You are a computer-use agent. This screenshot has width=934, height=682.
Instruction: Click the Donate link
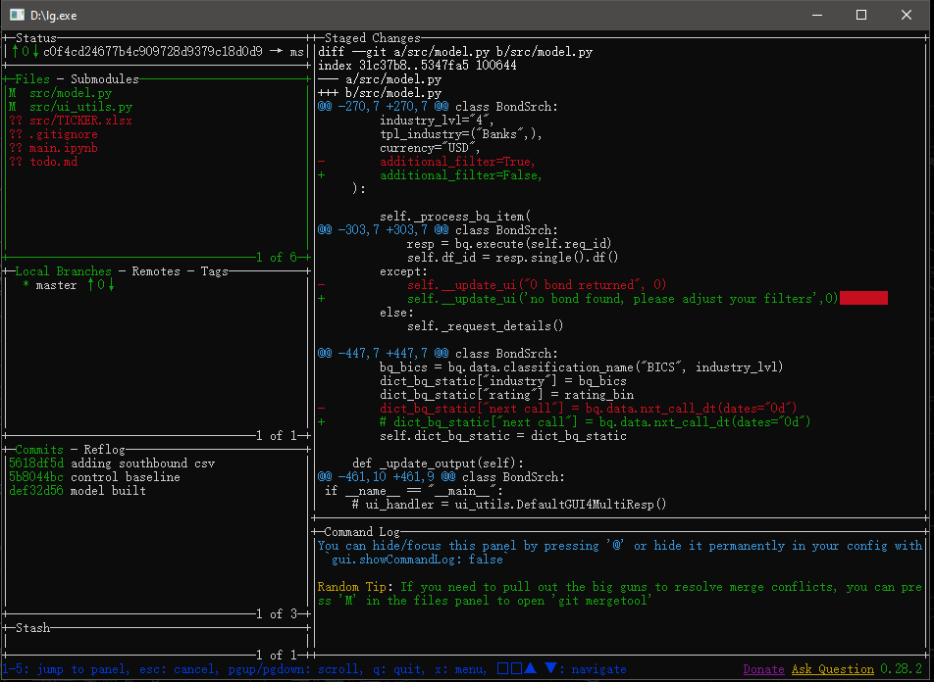pos(762,668)
